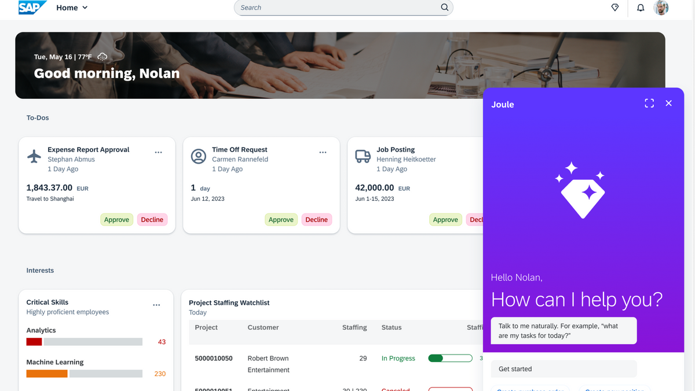This screenshot has width=695, height=391.
Task: Click the To-Dos section heading
Action: (38, 118)
